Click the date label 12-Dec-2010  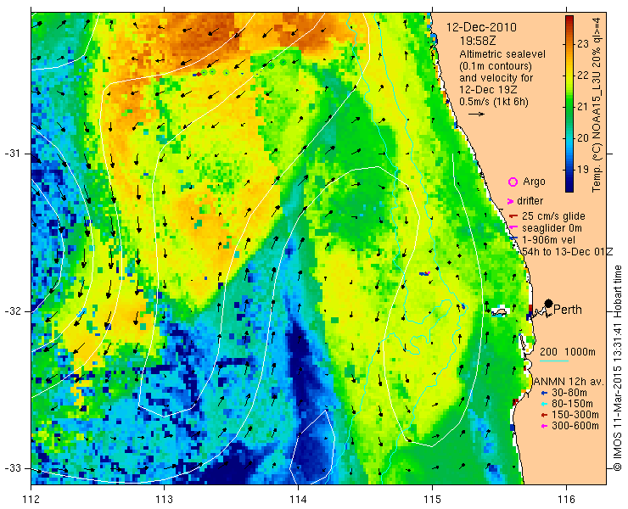coord(481,27)
